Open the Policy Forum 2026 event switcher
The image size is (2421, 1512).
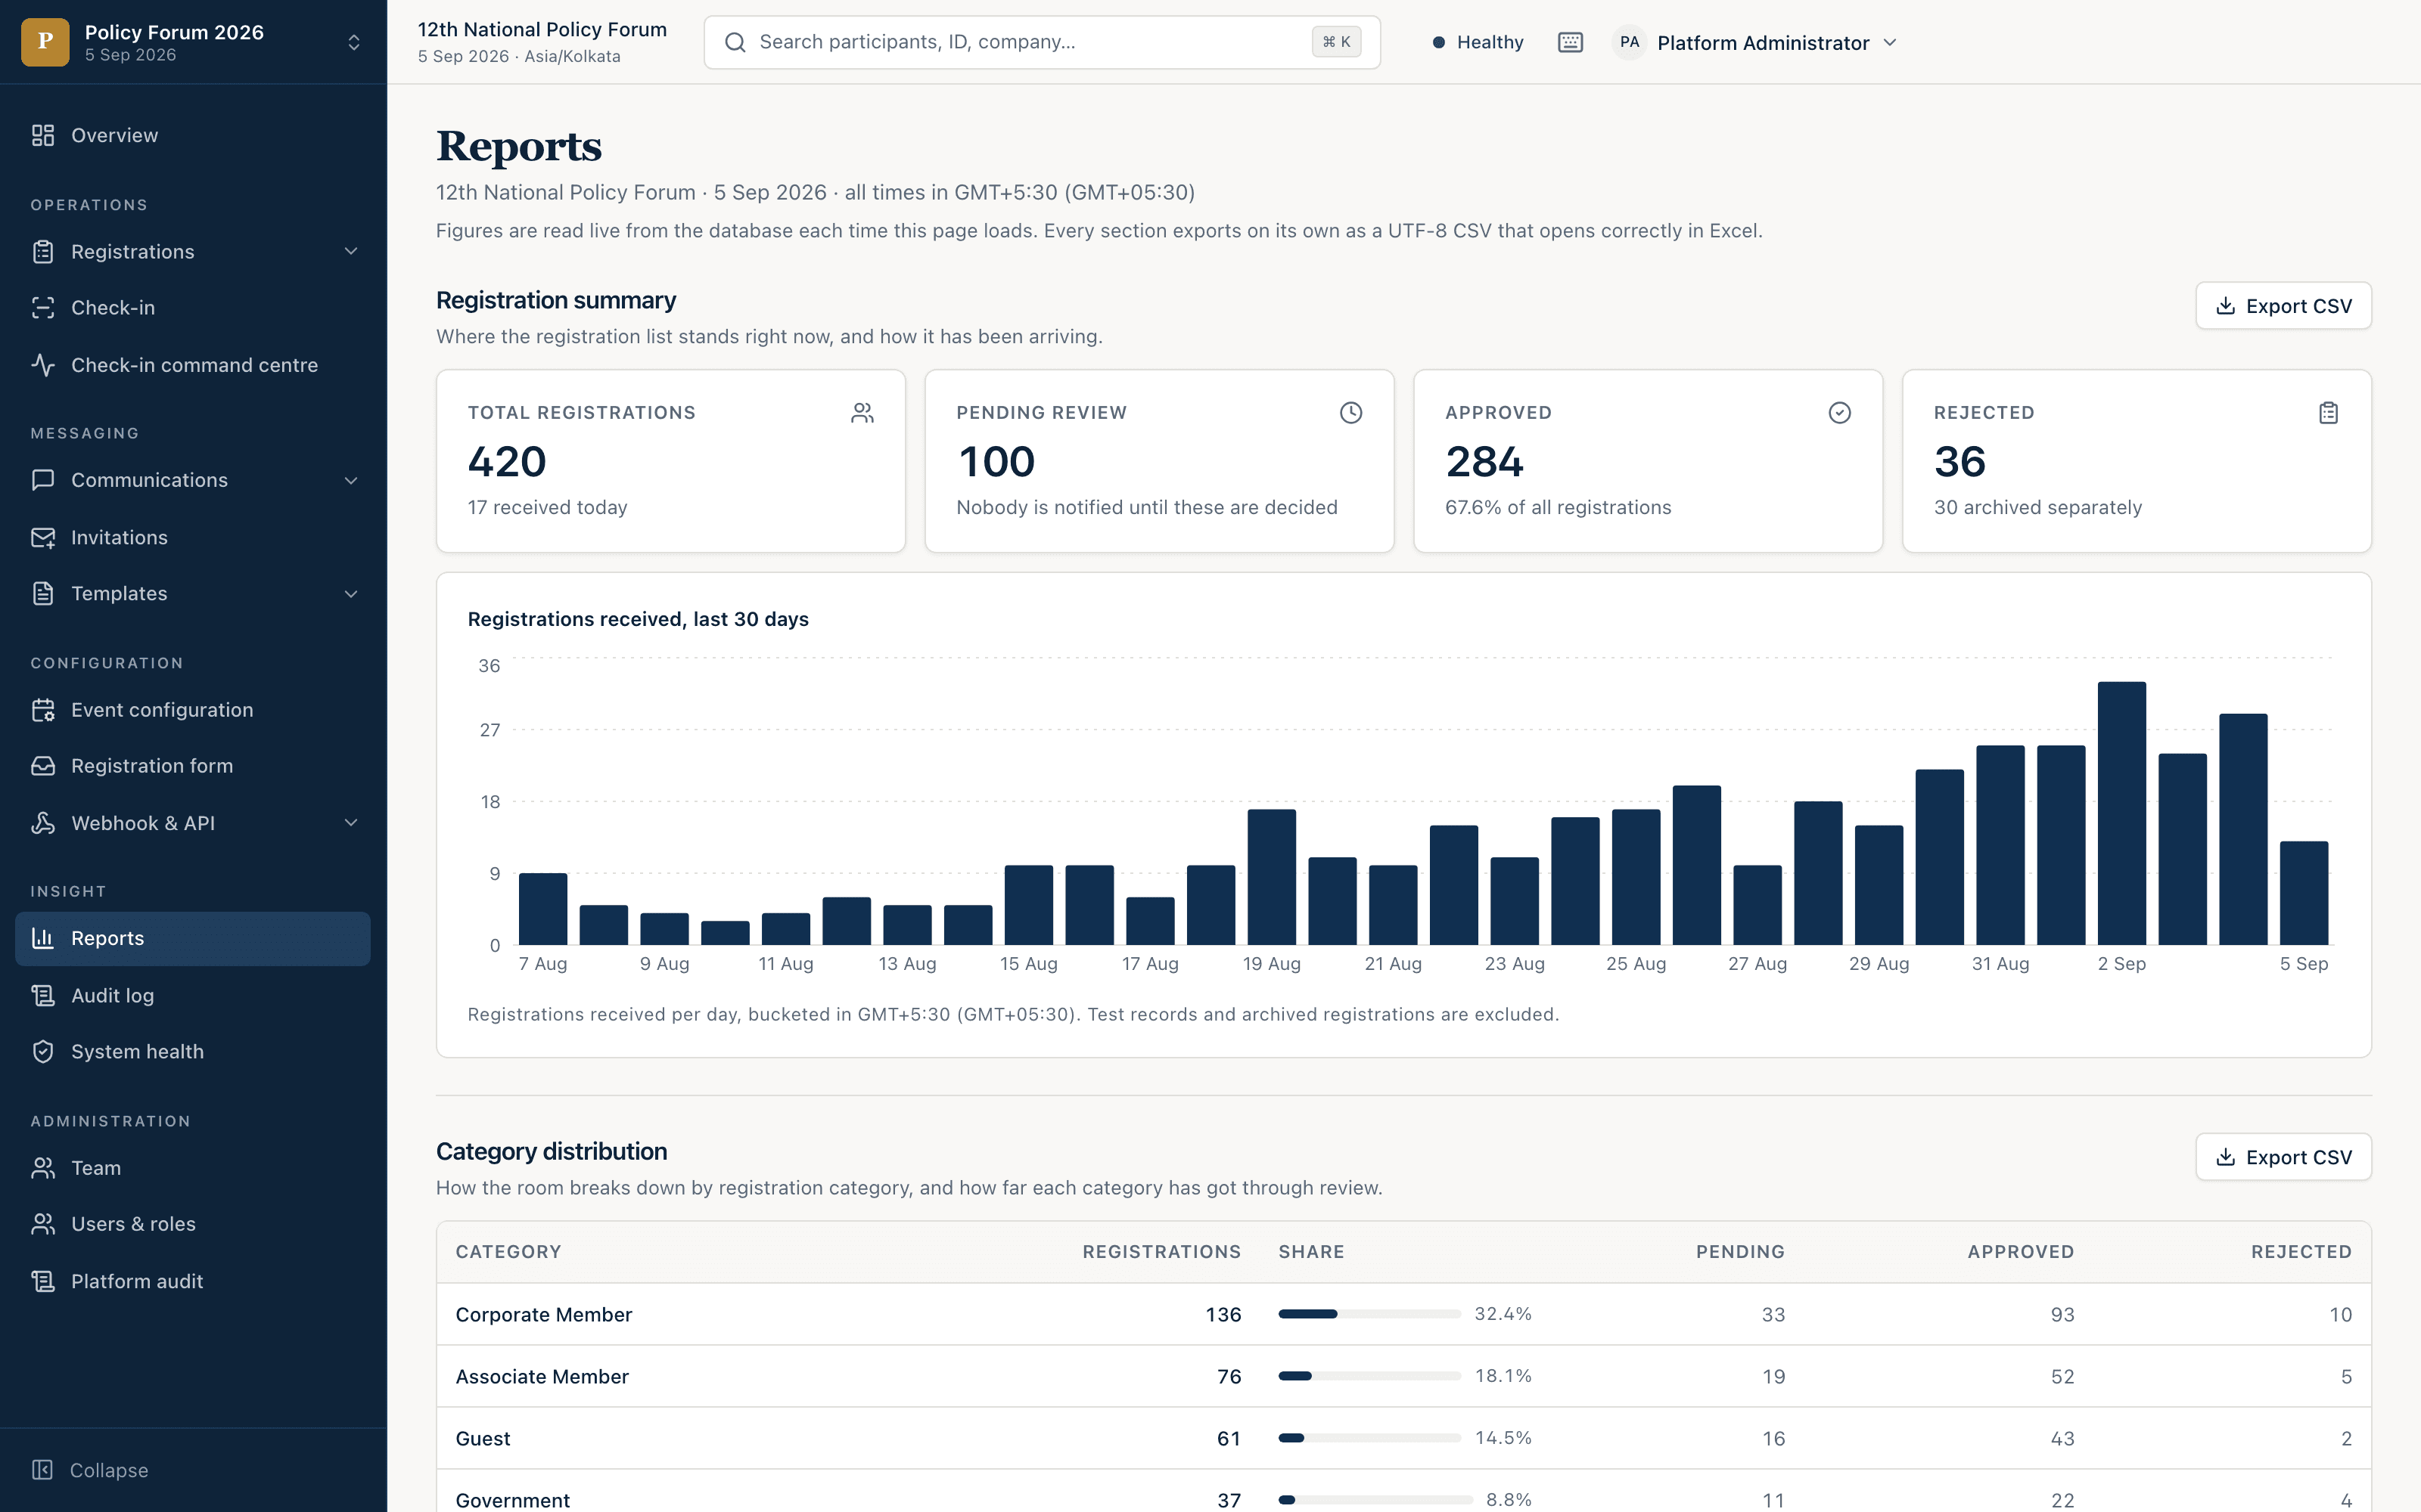[x=193, y=42]
